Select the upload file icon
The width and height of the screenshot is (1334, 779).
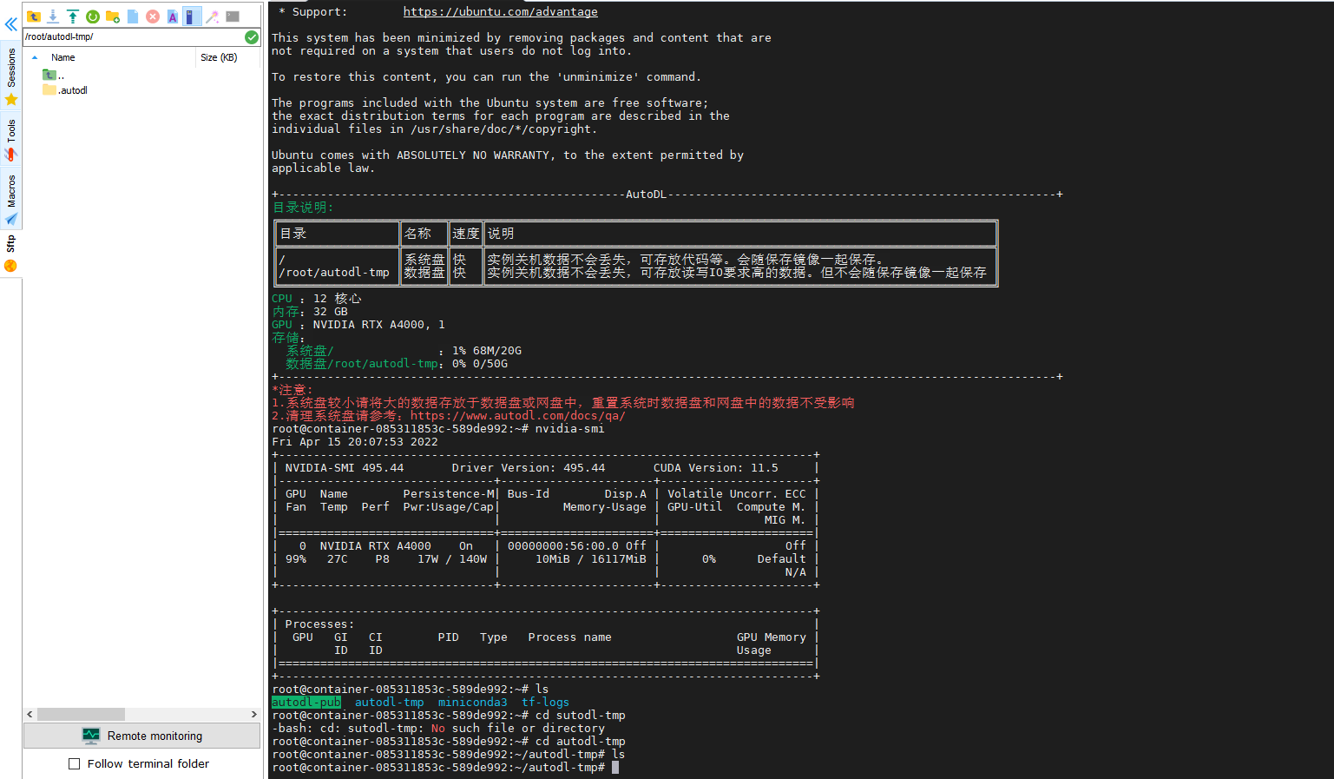pyautogui.click(x=72, y=16)
